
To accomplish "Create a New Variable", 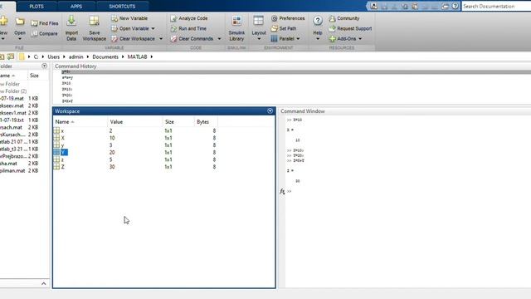I will pyautogui.click(x=129, y=18).
